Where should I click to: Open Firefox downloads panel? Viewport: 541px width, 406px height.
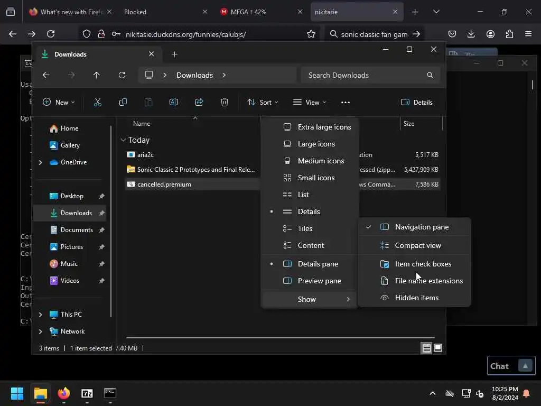tap(471, 34)
